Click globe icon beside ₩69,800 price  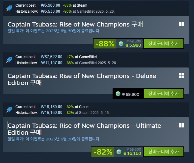click(118, 94)
